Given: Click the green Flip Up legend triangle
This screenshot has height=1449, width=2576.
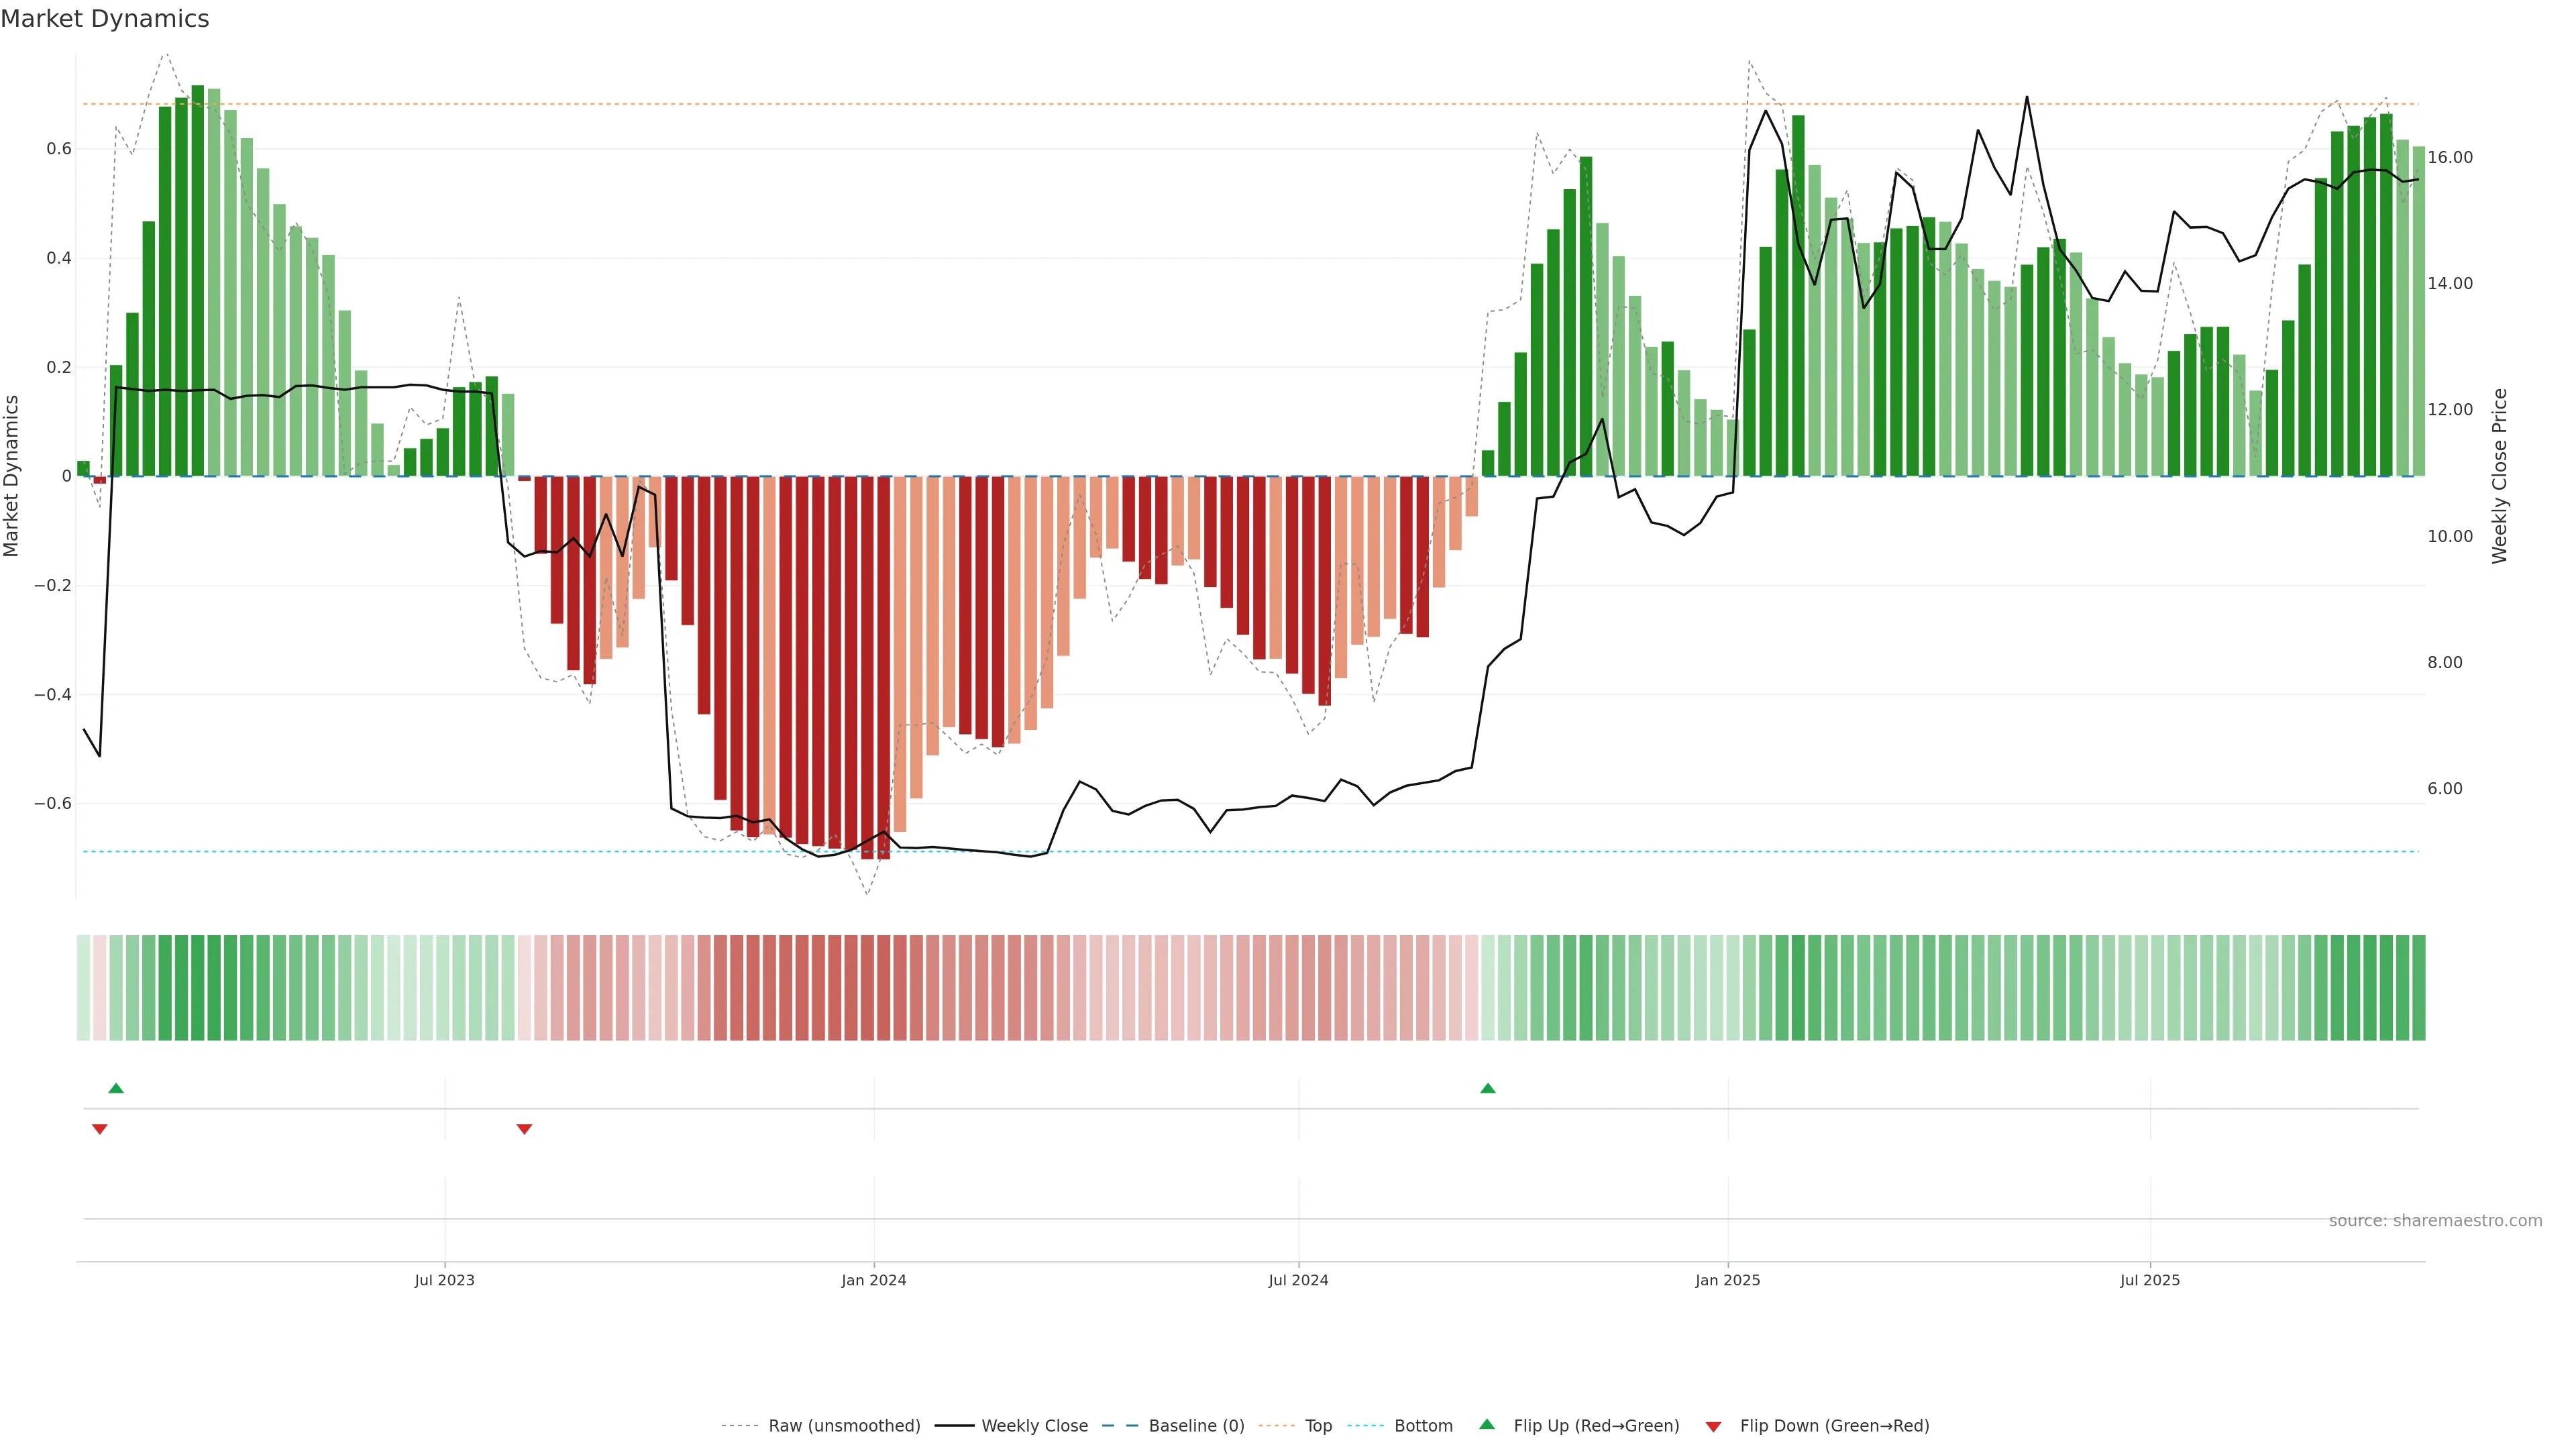Looking at the screenshot, I should 1487,1424.
